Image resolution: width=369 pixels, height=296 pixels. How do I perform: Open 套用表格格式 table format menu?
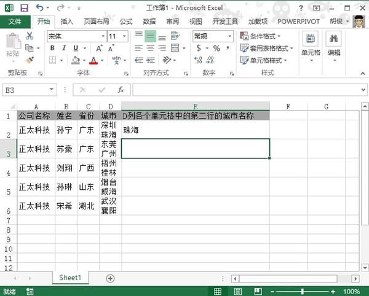(266, 49)
